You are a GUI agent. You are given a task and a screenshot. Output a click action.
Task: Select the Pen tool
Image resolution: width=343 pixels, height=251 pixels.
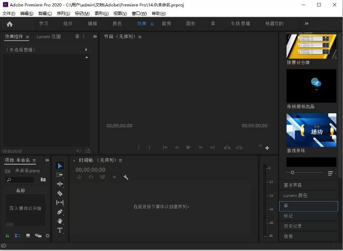pos(60,212)
